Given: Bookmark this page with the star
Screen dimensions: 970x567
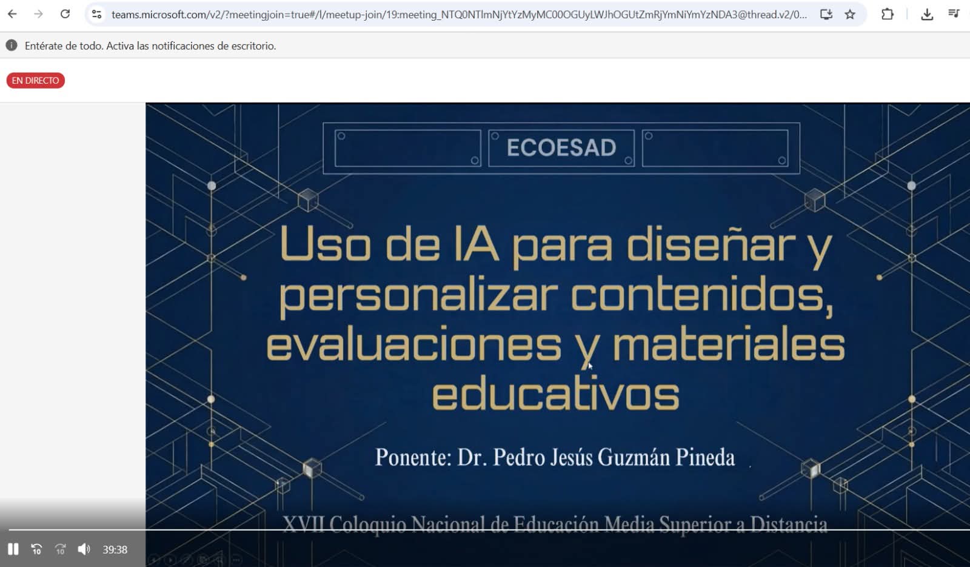Looking at the screenshot, I should pyautogui.click(x=850, y=14).
